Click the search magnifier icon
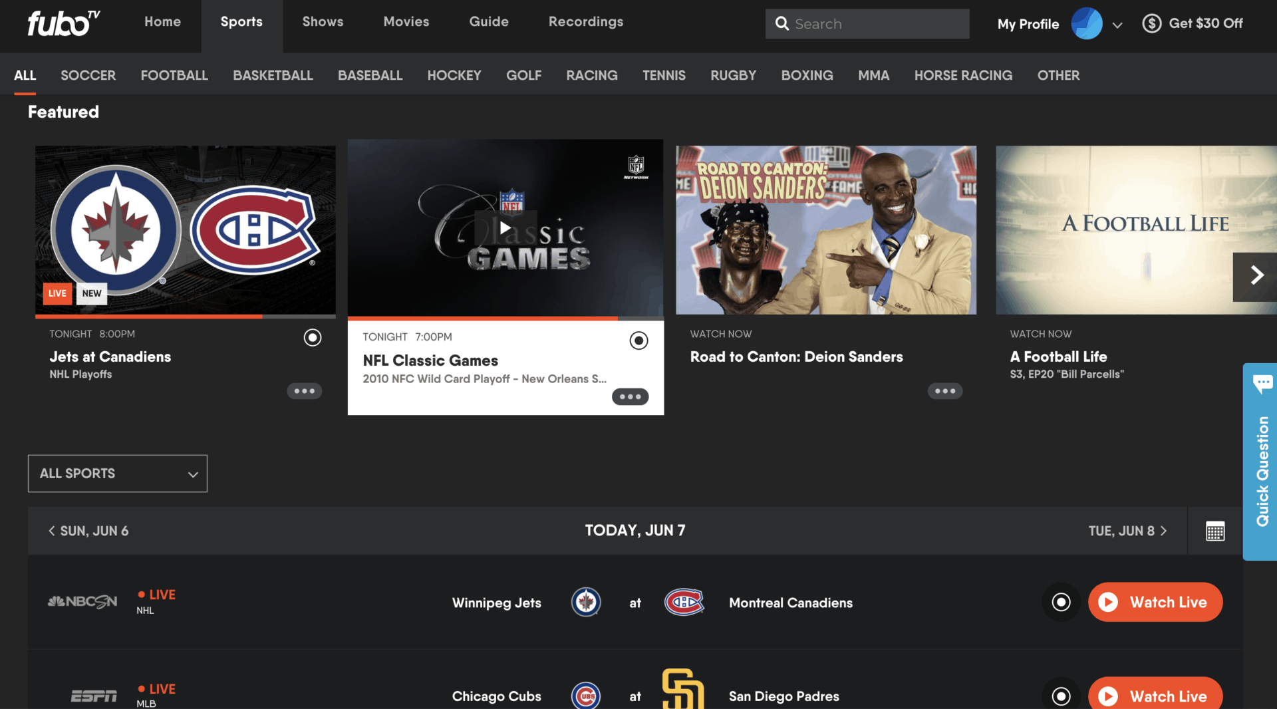 [782, 24]
